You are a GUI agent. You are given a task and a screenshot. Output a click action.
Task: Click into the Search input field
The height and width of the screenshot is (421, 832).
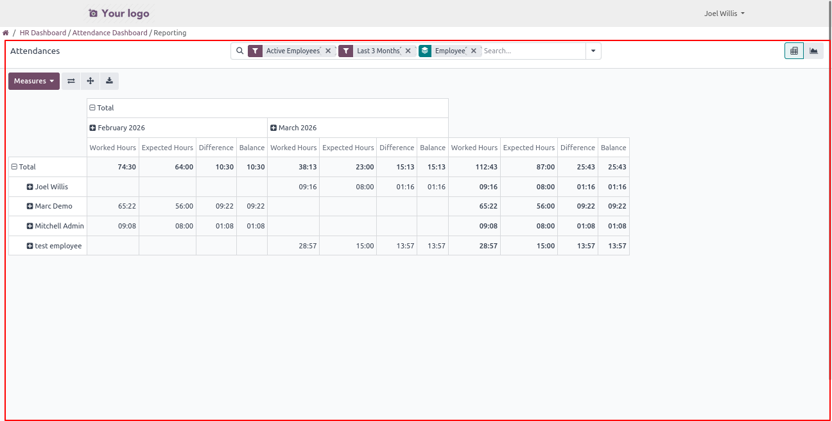[x=533, y=51]
